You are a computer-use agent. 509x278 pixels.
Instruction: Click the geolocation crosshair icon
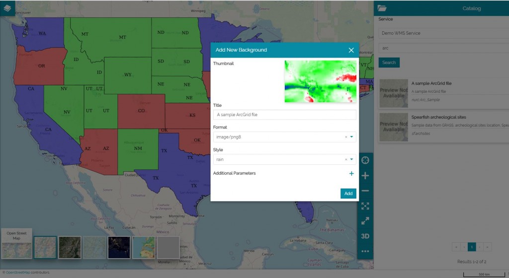[x=365, y=160]
